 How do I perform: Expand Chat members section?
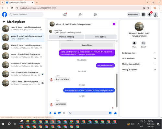point(139,59)
